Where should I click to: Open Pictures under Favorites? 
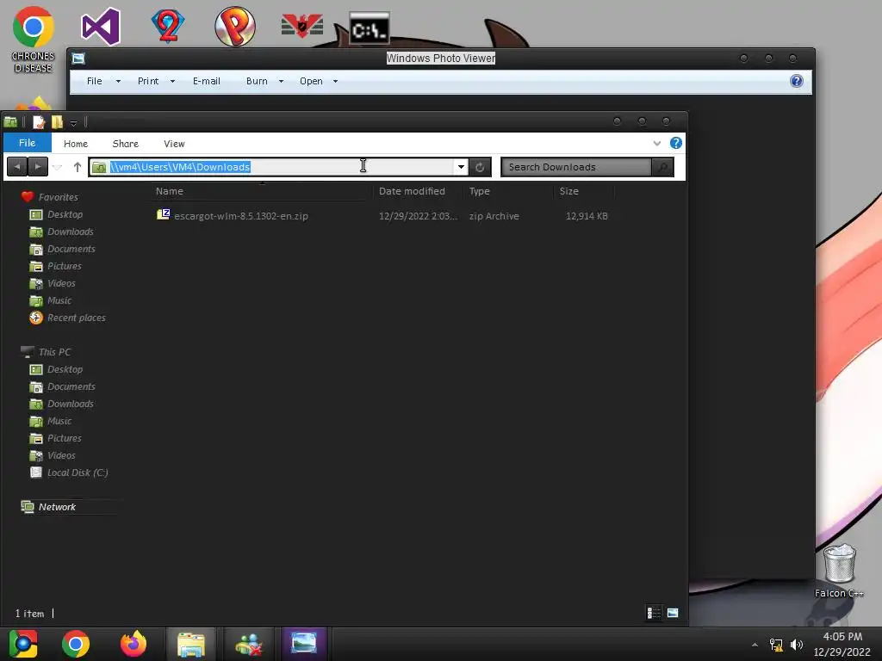[x=64, y=266]
